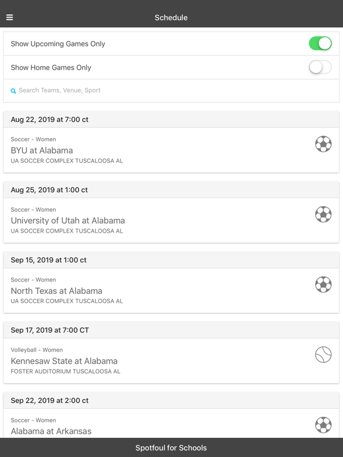Click the Spotfoul for Schools footer
This screenshot has width=343, height=457.
(x=171, y=447)
